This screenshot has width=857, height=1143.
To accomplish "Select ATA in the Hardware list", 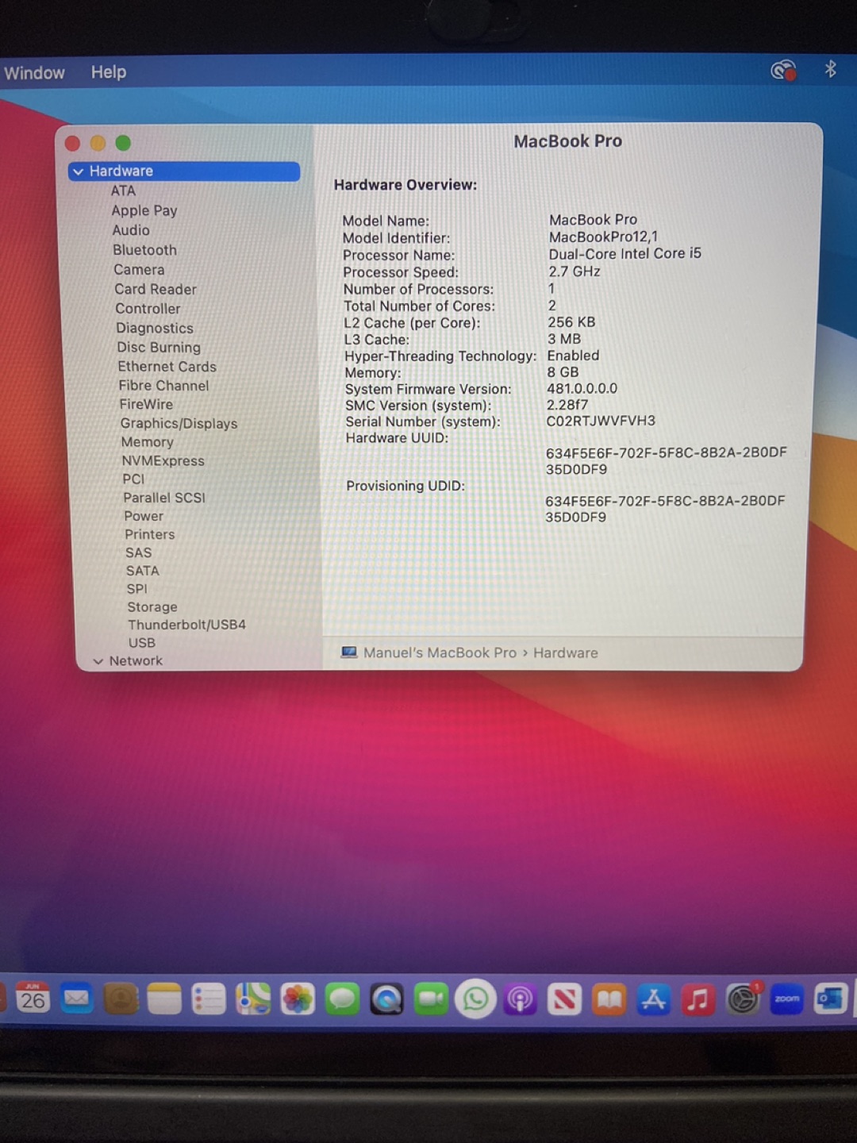I will pos(123,190).
